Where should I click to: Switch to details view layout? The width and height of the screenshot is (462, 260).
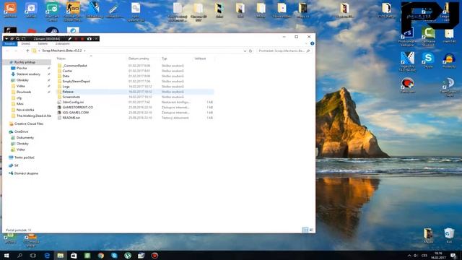pos(305,230)
